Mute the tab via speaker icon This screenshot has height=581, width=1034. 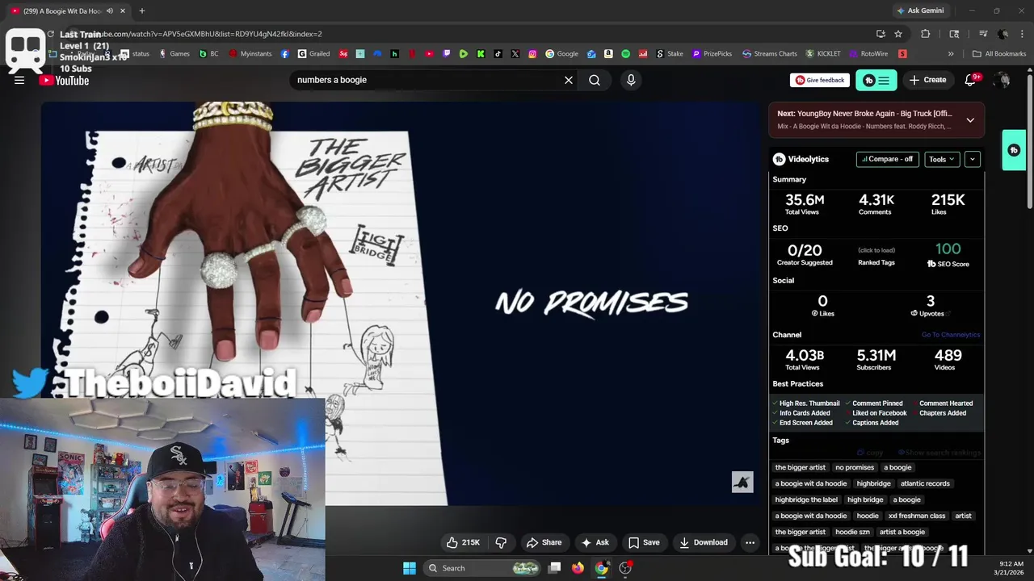coord(110,11)
